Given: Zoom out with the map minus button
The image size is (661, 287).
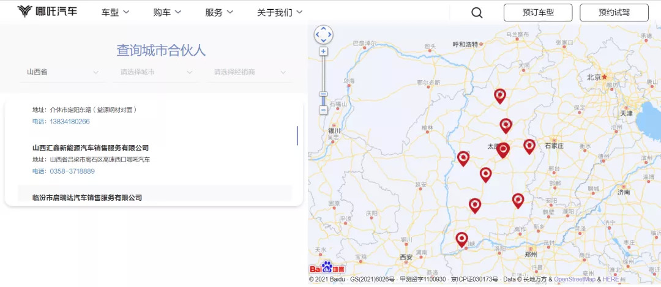Looking at the screenshot, I should (323, 110).
